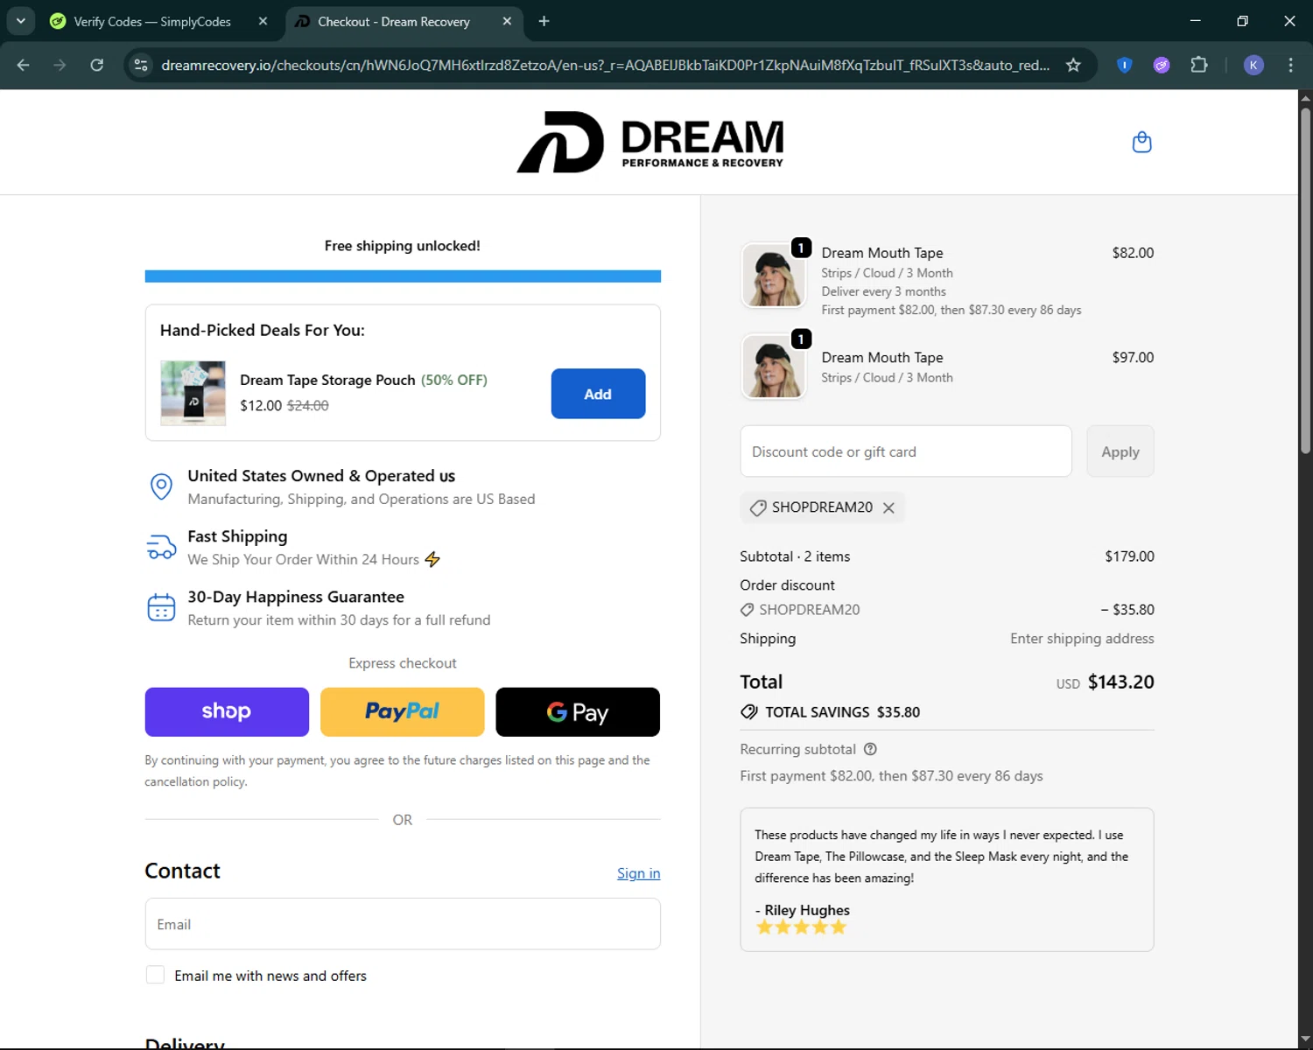
Task: Click the '(50% OFF)' label
Action: click(454, 380)
